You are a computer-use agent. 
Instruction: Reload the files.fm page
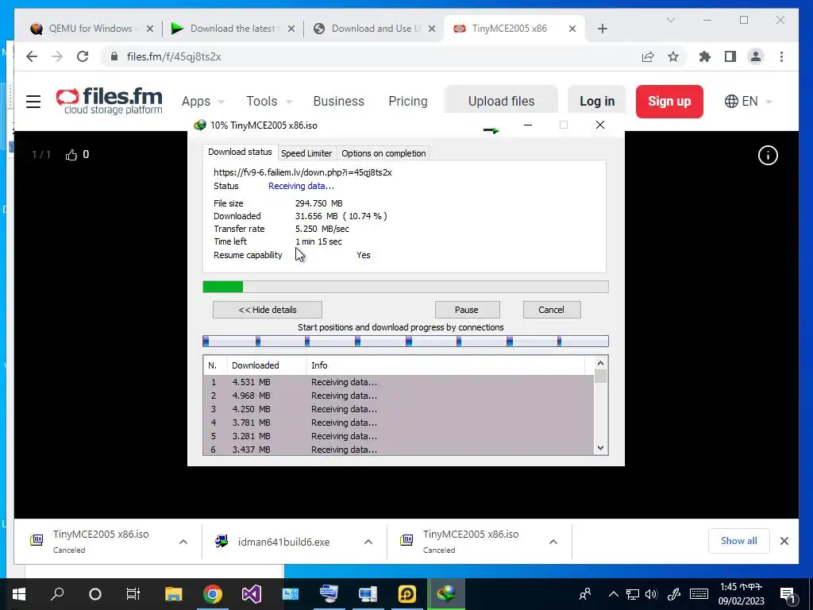pyautogui.click(x=83, y=56)
